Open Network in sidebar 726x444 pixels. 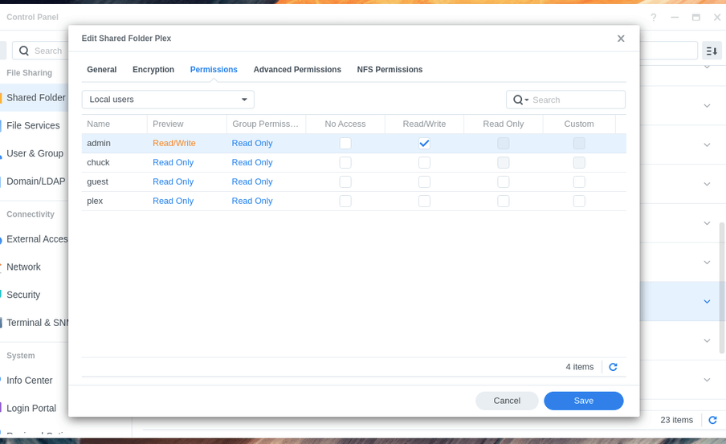pos(23,267)
